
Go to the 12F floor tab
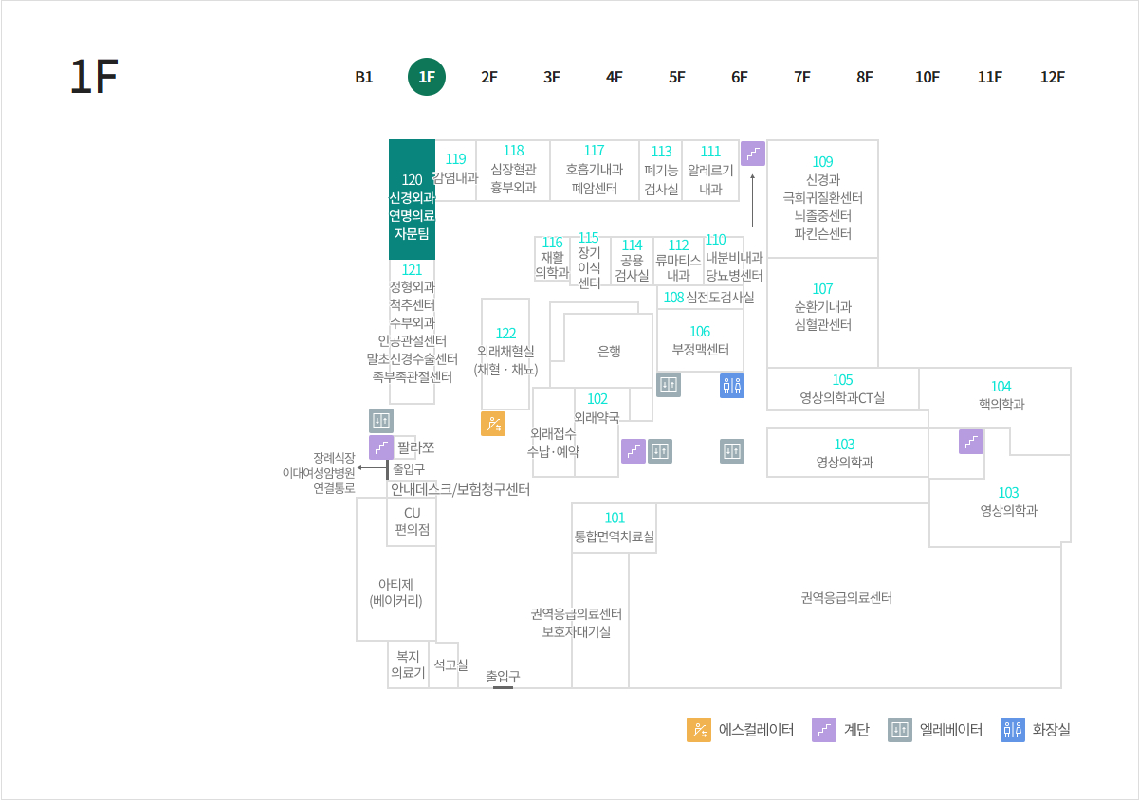click(x=1053, y=78)
